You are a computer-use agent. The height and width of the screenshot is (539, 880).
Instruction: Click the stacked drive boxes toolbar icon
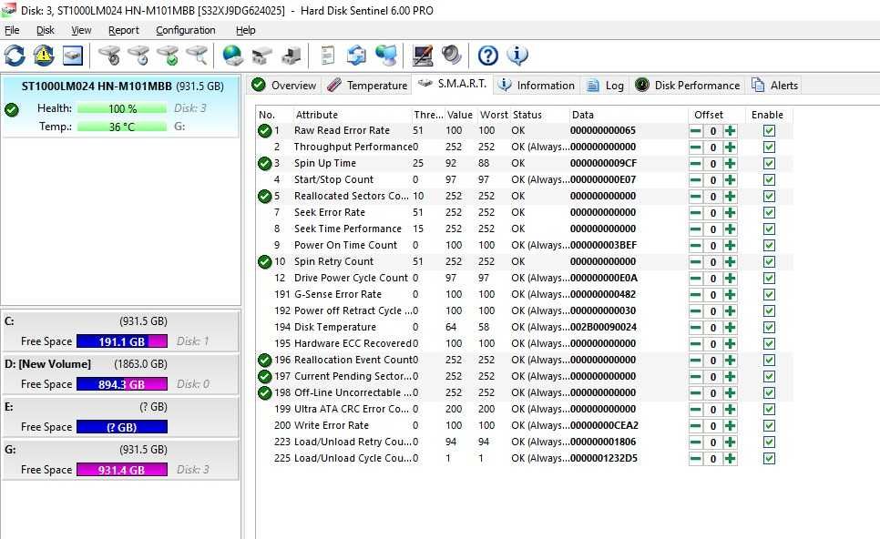pyautogui.click(x=261, y=56)
